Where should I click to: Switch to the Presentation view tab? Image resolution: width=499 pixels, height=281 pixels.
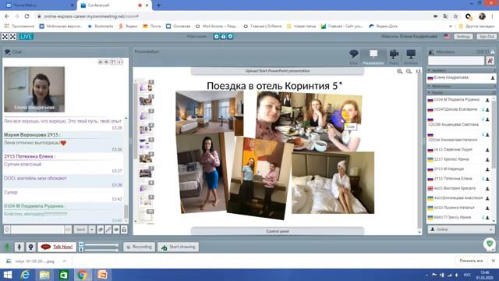pos(373,57)
